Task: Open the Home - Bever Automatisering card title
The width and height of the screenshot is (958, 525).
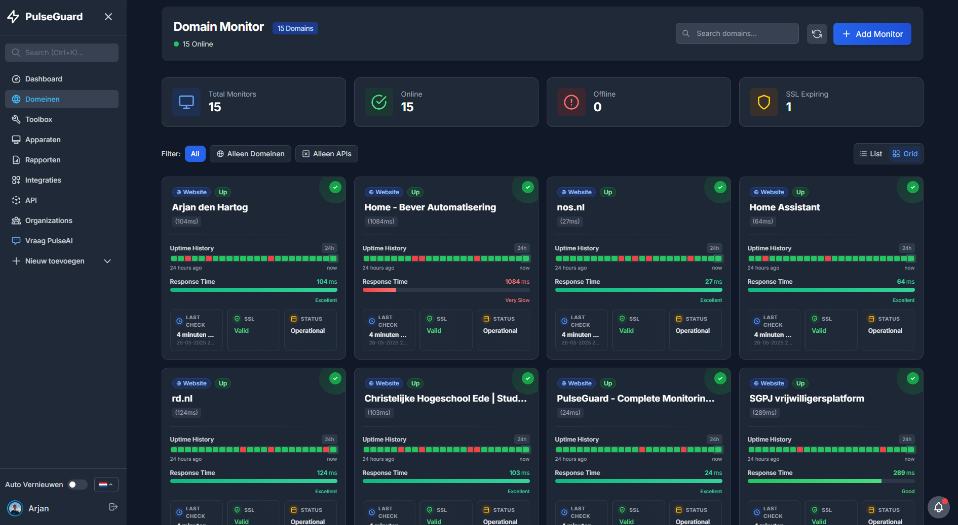Action: point(430,207)
